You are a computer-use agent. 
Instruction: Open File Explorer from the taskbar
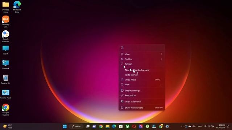pos(108,126)
